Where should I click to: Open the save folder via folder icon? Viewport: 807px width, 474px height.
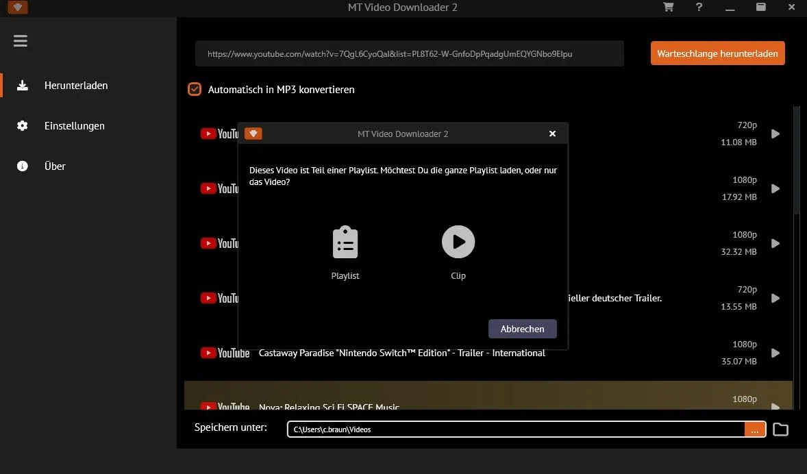point(780,429)
